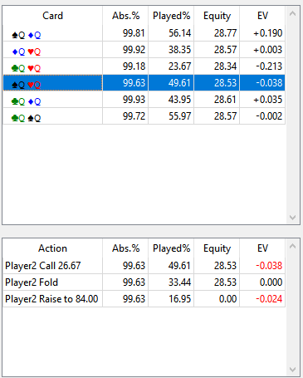Screen dimensions: 303x378
Task: Sort card table by Card column header
Action: [52, 16]
